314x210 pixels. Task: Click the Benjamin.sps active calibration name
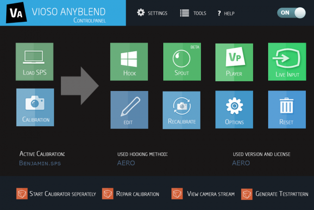(x=40, y=163)
